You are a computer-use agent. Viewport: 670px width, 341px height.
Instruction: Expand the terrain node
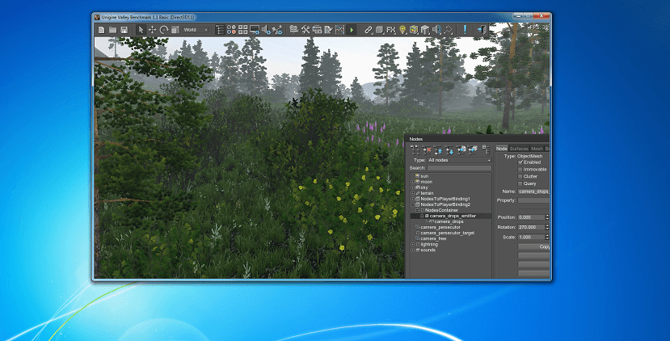point(413,193)
